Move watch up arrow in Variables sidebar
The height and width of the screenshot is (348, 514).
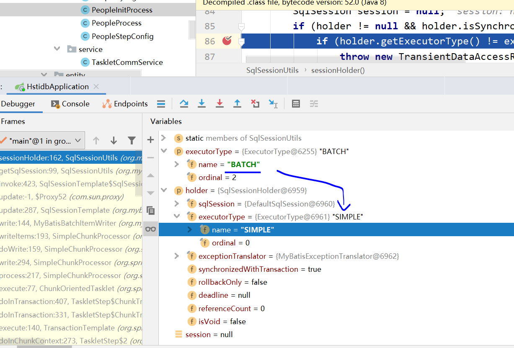click(x=151, y=175)
